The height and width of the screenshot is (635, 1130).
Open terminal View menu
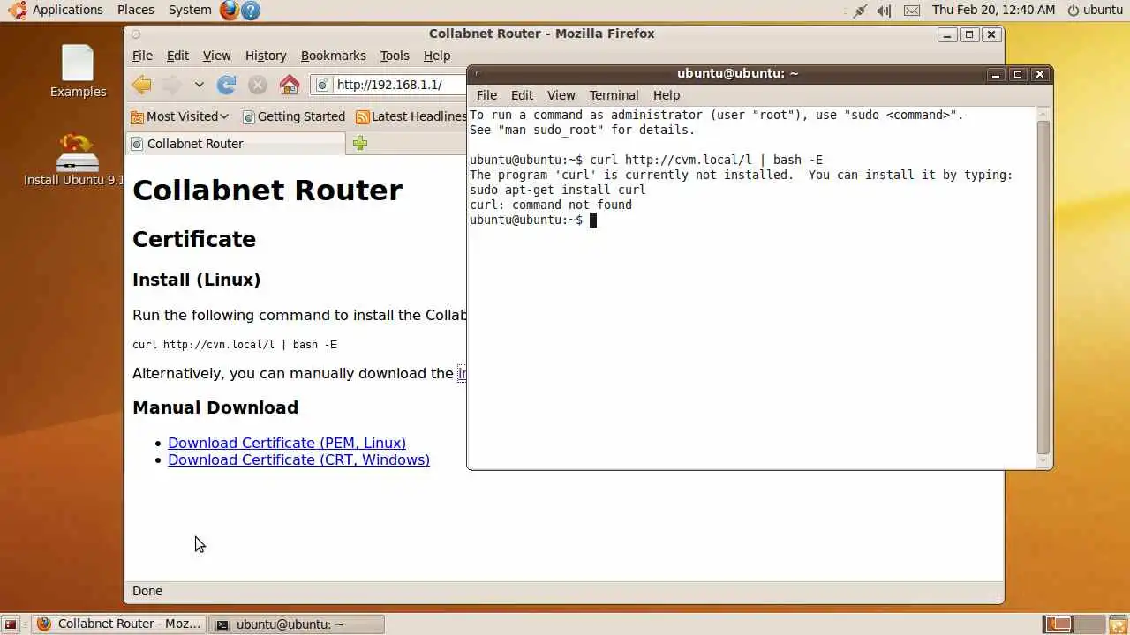pos(561,95)
